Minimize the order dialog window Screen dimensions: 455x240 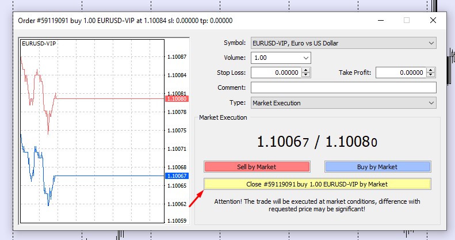pyautogui.click(x=380, y=20)
